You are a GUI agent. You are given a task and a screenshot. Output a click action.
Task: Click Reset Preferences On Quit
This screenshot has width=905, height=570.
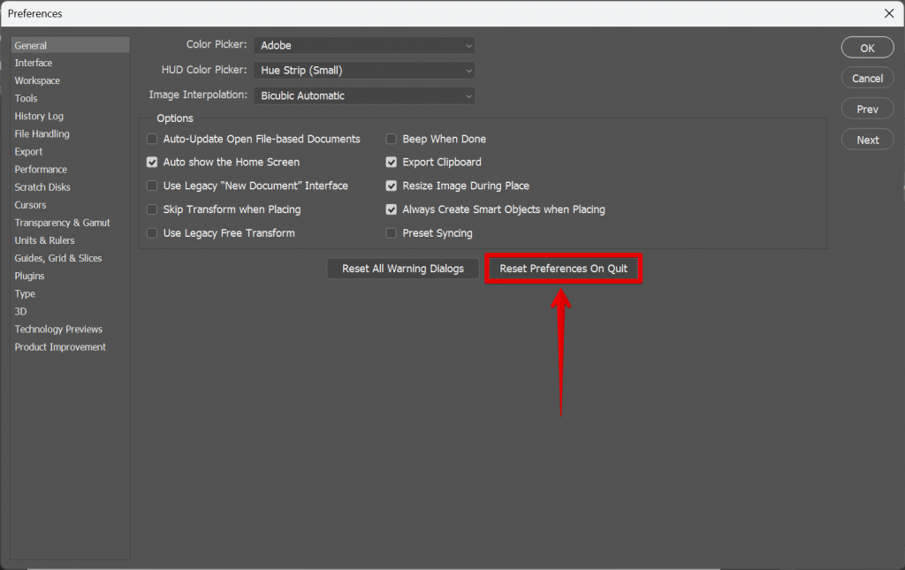[x=563, y=268]
